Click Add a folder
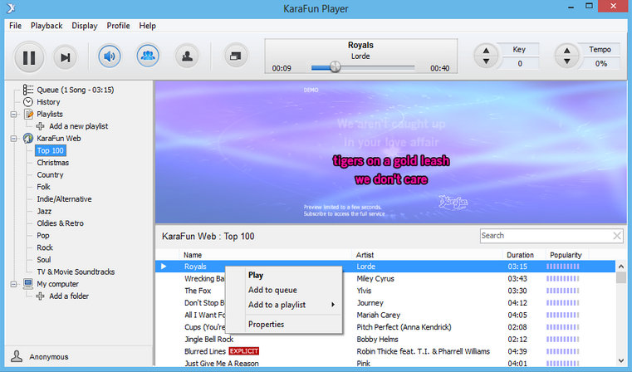The image size is (632, 372). 69,296
